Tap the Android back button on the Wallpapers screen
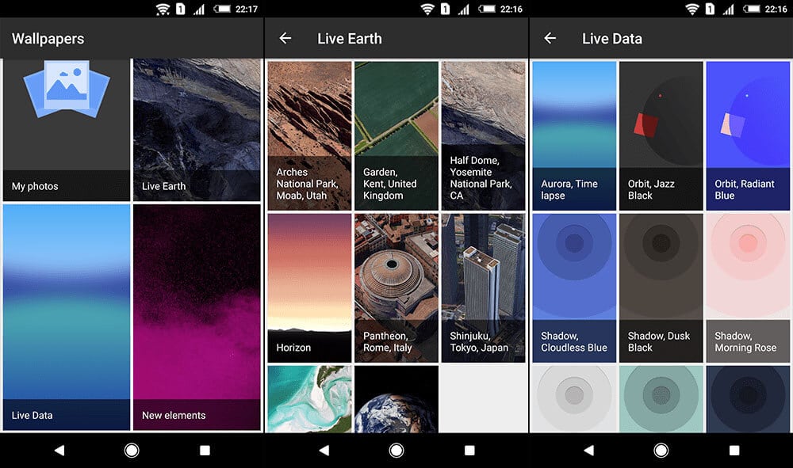The height and width of the screenshot is (468, 793). tap(59, 451)
